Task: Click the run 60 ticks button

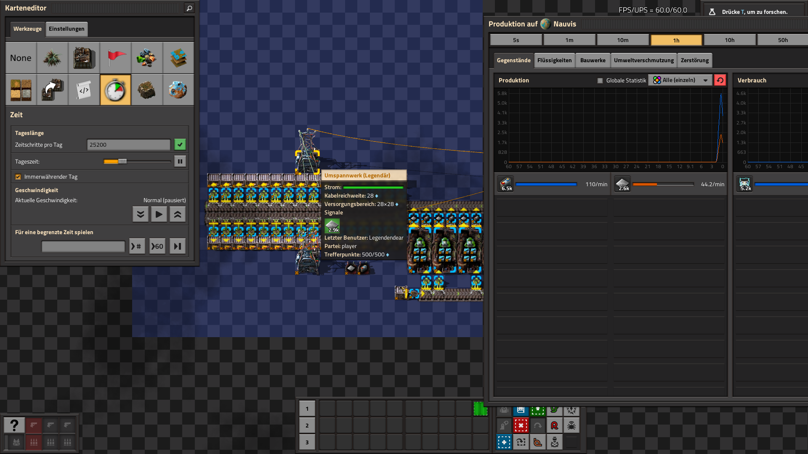Action: coord(157,246)
